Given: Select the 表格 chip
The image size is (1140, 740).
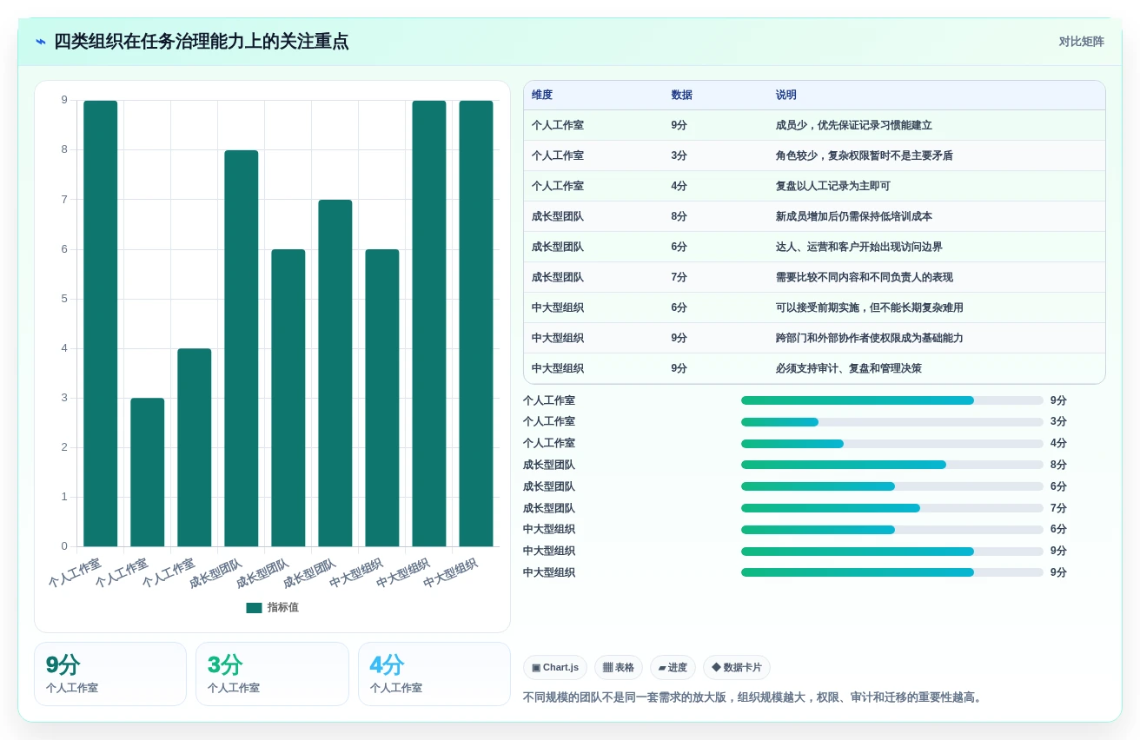Looking at the screenshot, I should (x=619, y=667).
